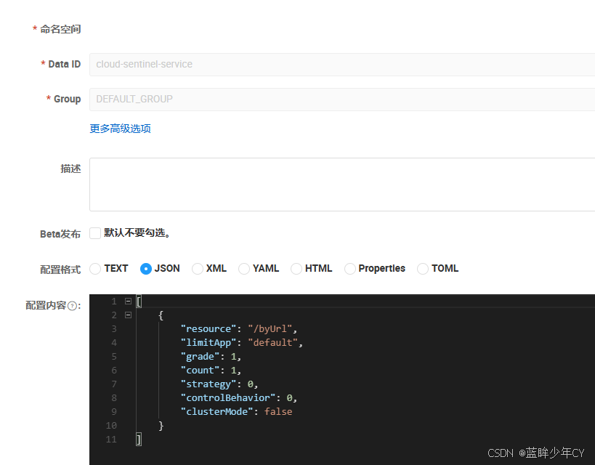Select the YAML format radio button

244,269
